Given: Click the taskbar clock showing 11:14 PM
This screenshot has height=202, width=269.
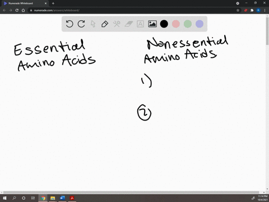Looking at the screenshot, I should tap(262, 198).
